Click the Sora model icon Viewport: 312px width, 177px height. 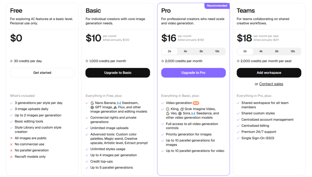pos(180,114)
